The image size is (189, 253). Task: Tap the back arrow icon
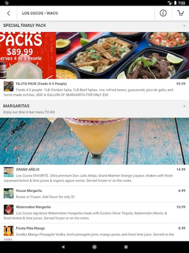(x=8, y=13)
